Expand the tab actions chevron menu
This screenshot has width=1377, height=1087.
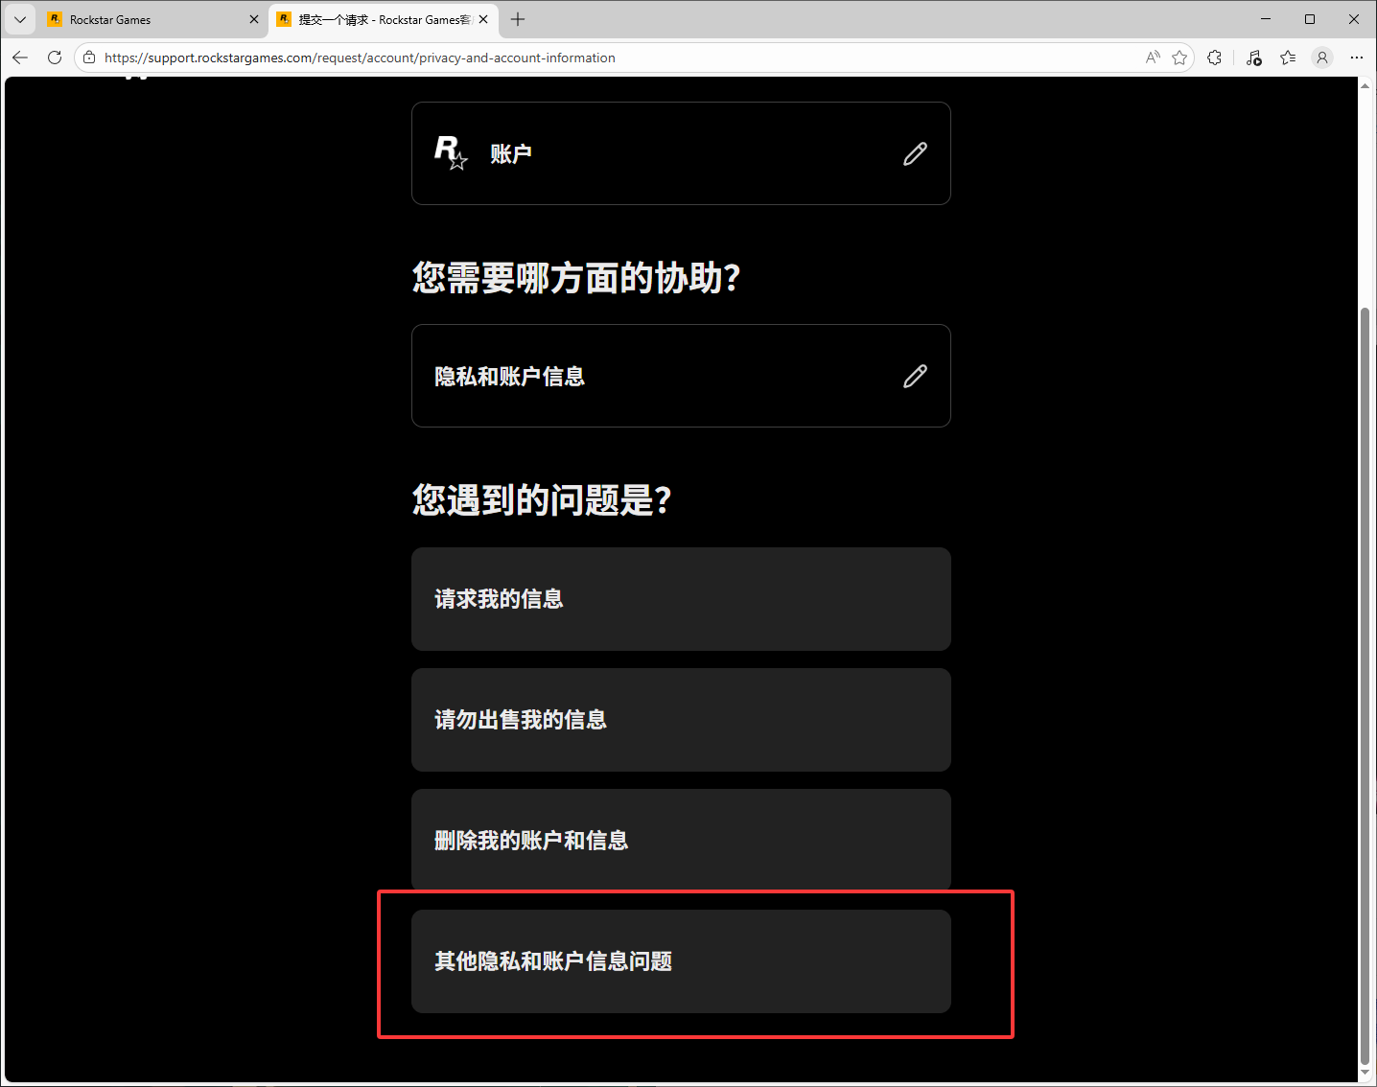[19, 19]
